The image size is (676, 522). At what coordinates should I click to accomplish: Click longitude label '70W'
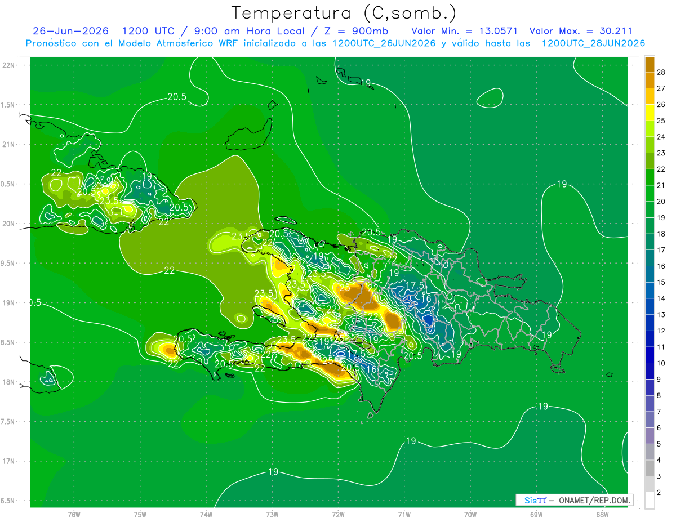[x=470, y=515]
